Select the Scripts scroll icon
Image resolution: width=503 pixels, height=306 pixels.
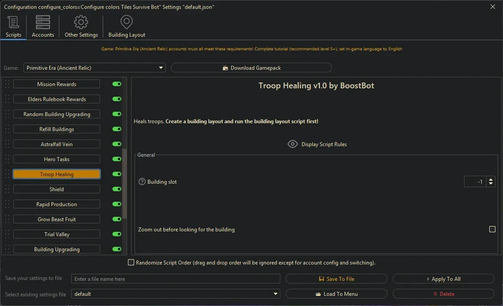pyautogui.click(x=13, y=22)
